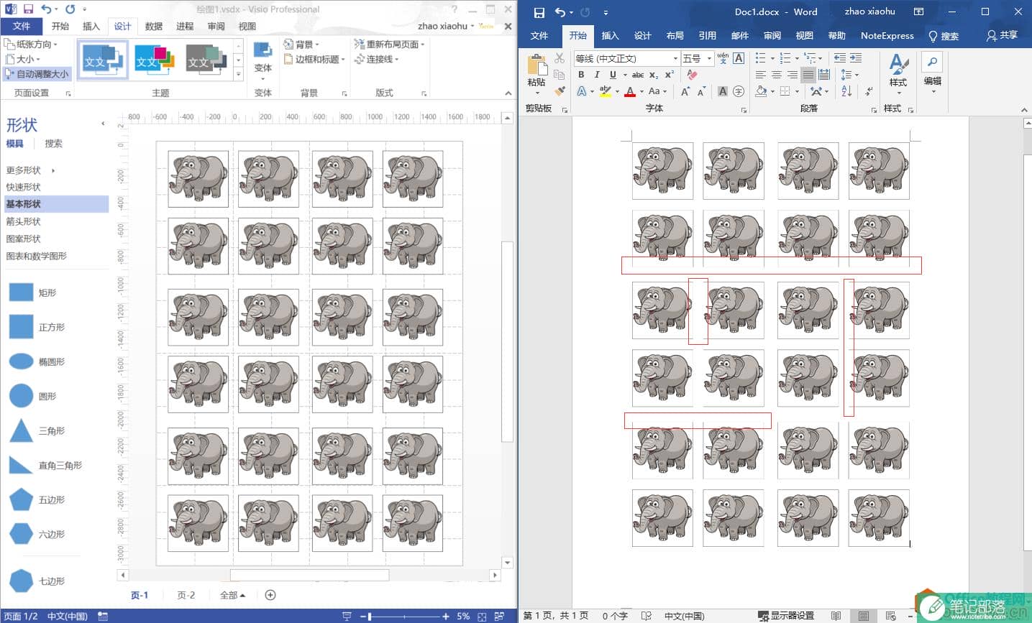Open Visio 视图 ribbon tab

click(247, 27)
